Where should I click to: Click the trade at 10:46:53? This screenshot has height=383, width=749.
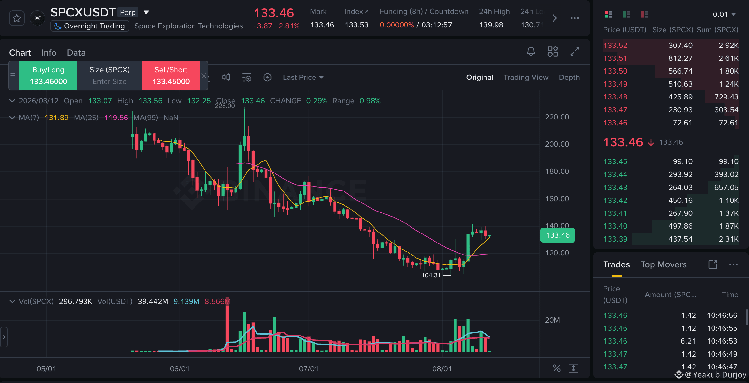point(671,341)
